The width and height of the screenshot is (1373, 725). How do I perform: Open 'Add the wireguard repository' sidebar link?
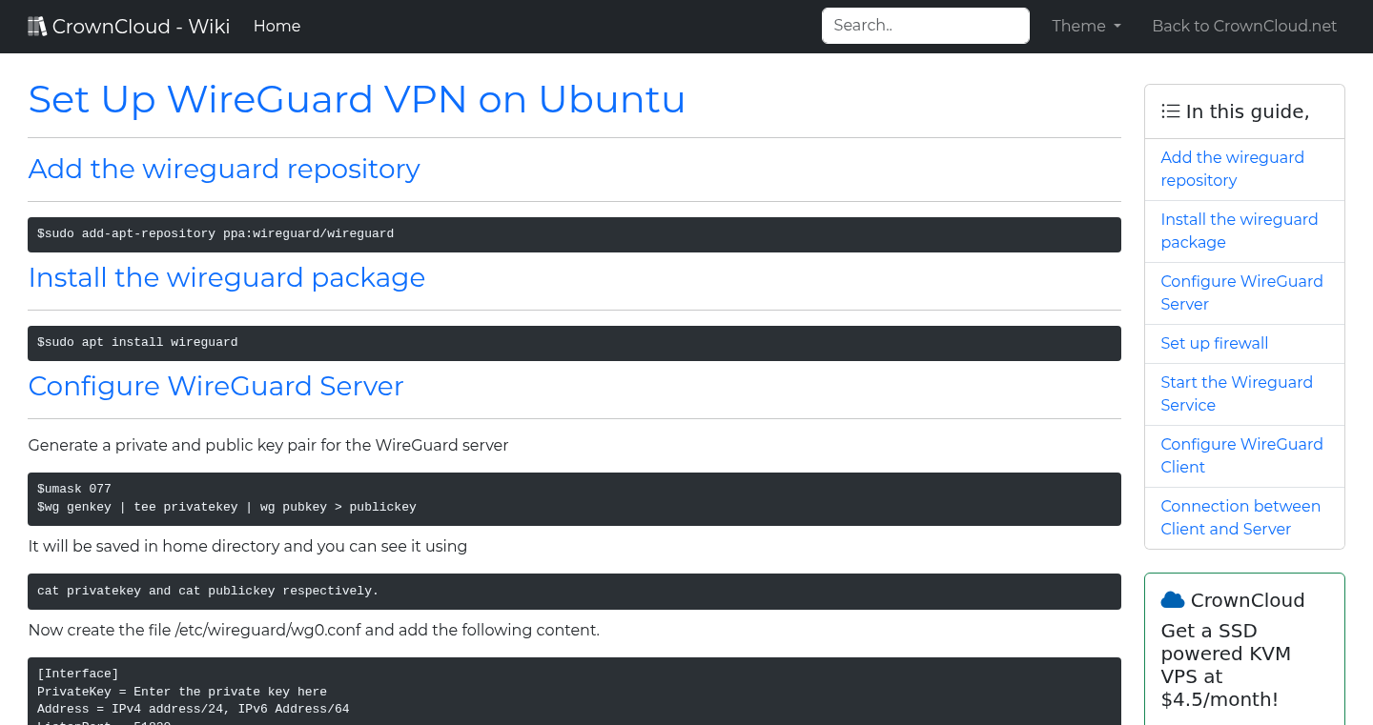coord(1232,169)
